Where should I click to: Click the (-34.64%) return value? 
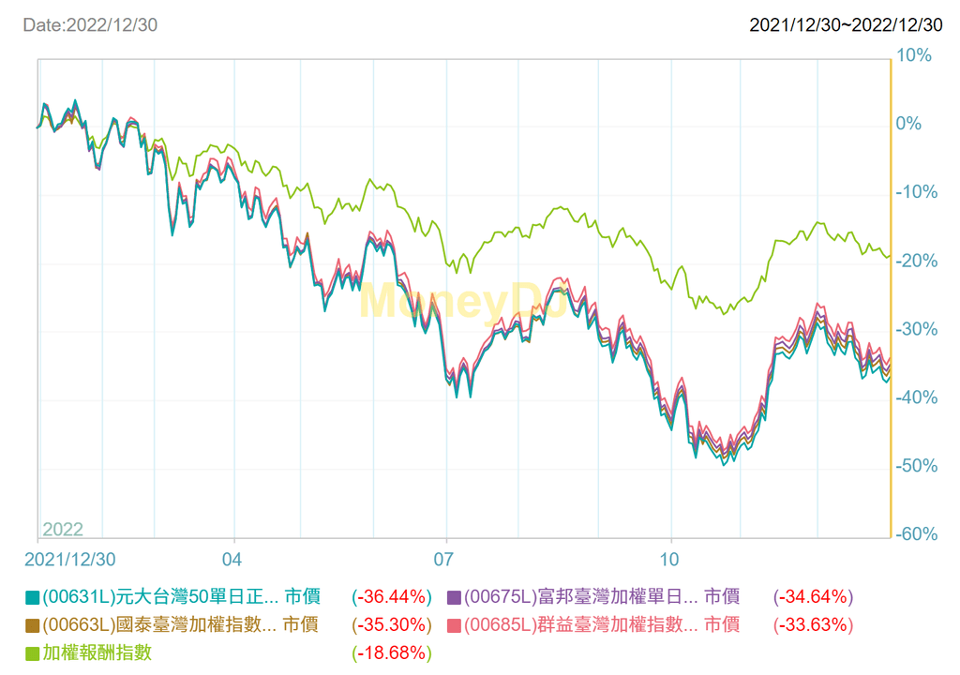point(813,596)
